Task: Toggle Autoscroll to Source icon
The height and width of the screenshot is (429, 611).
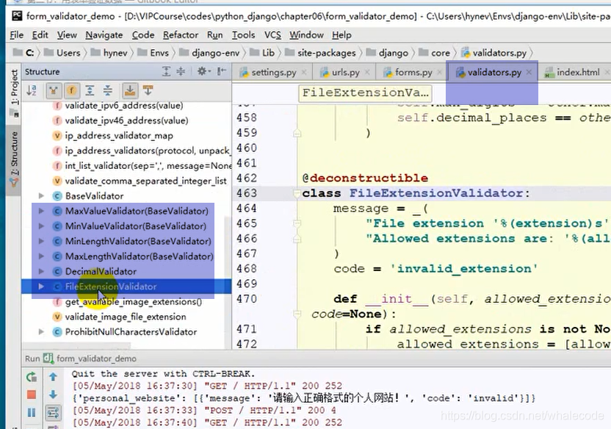Action: coord(130,90)
